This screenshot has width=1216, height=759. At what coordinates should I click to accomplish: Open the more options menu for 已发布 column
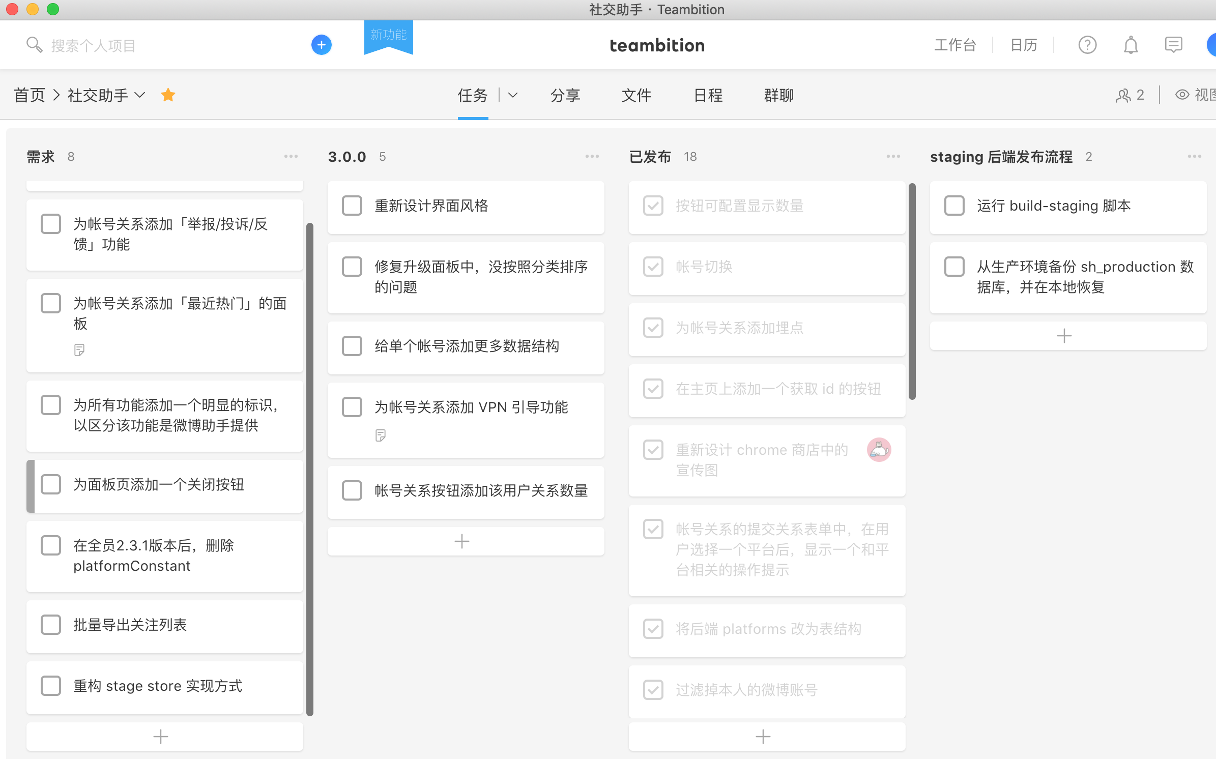point(893,157)
